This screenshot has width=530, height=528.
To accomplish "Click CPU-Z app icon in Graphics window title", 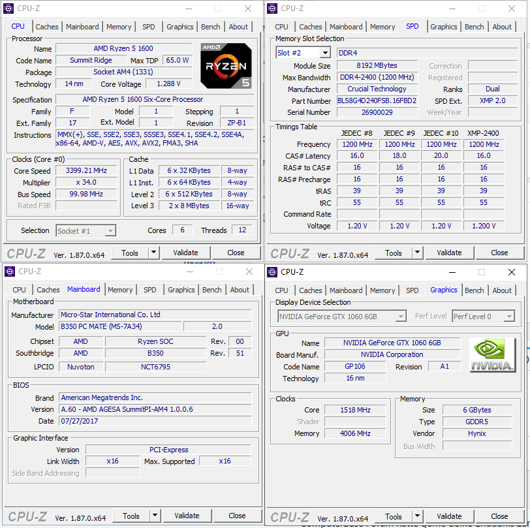I will (272, 272).
